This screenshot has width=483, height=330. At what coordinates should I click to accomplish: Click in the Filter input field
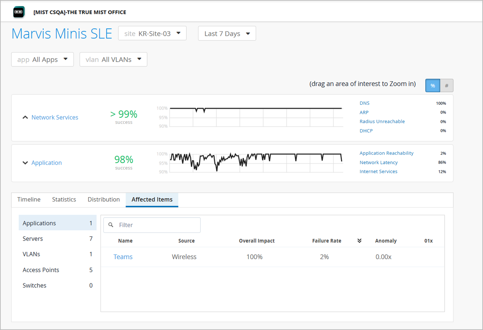tap(152, 225)
